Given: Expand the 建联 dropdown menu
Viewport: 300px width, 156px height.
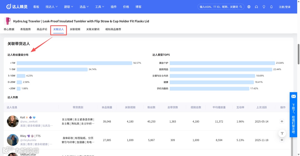Looking at the screenshot, I should tap(69, 7).
